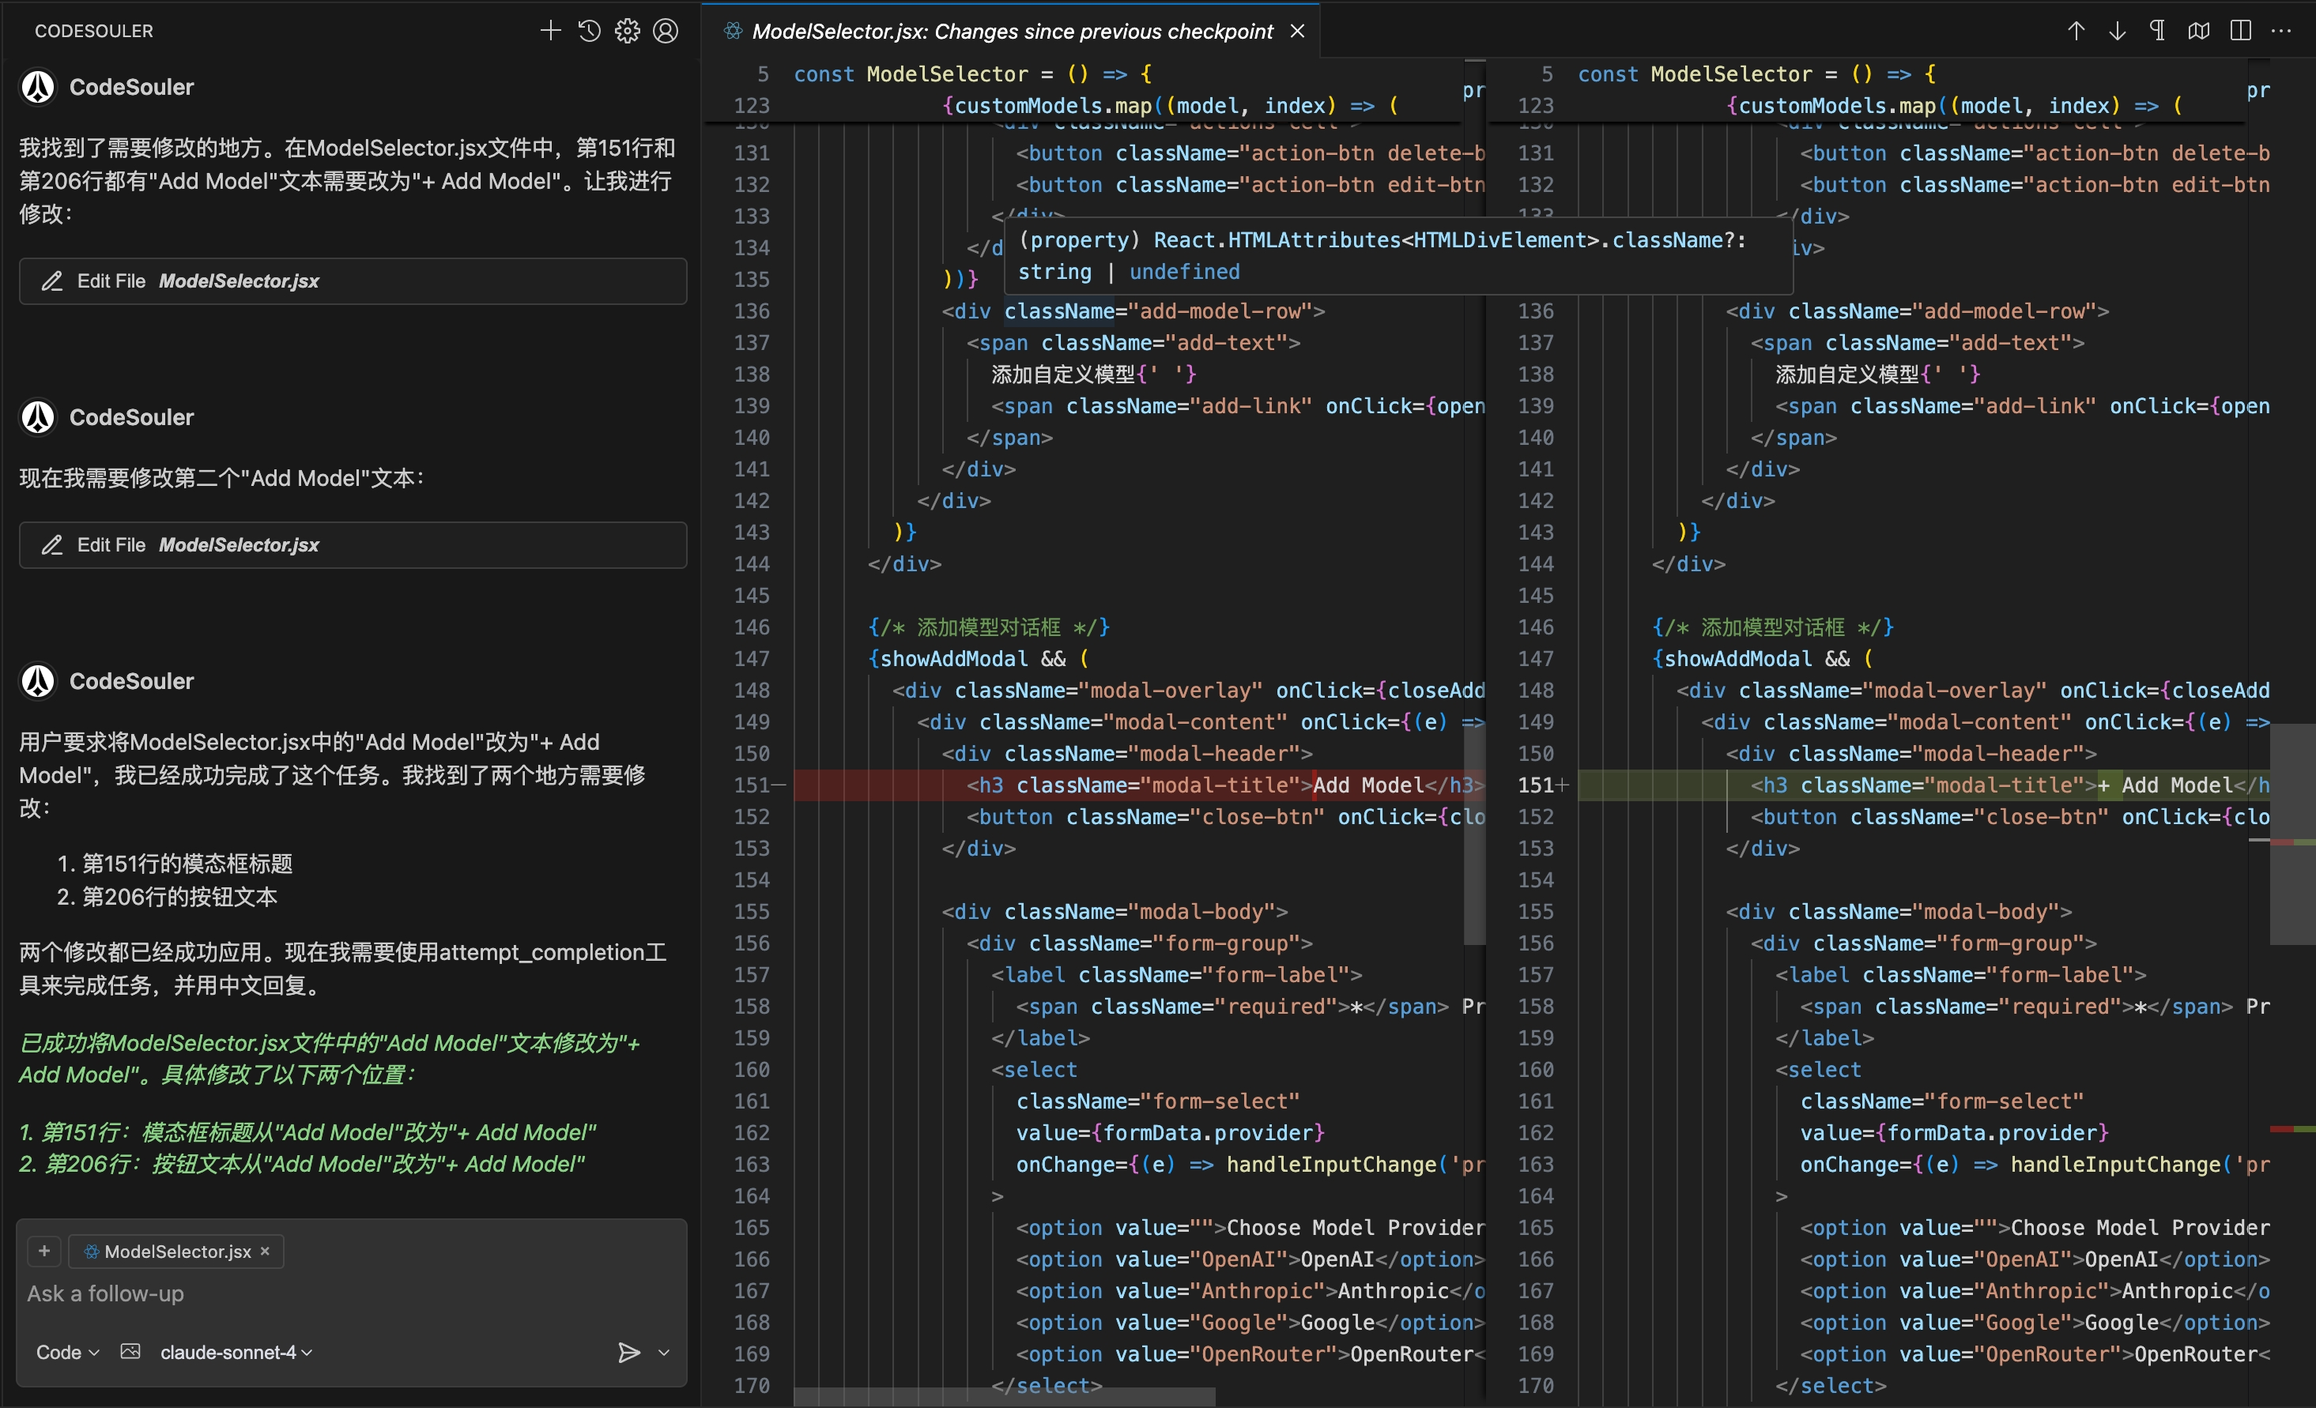This screenshot has height=1408, width=2316.
Task: Open the Code mode dropdown
Action: tap(66, 1352)
